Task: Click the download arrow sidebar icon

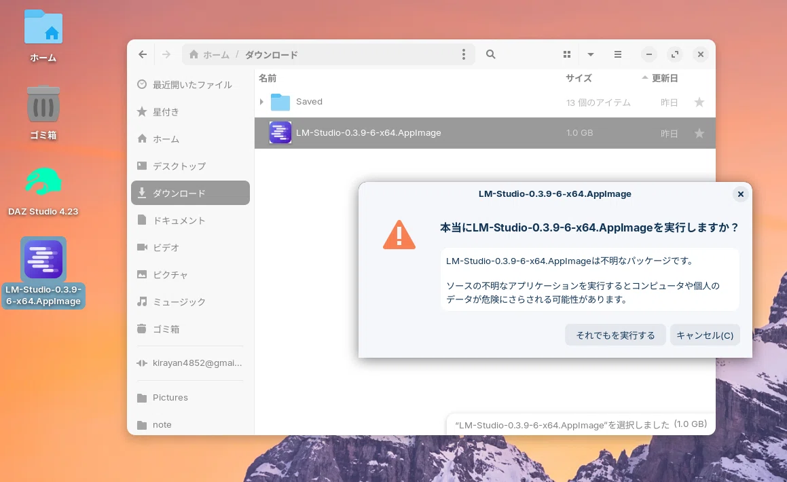Action: (142, 193)
